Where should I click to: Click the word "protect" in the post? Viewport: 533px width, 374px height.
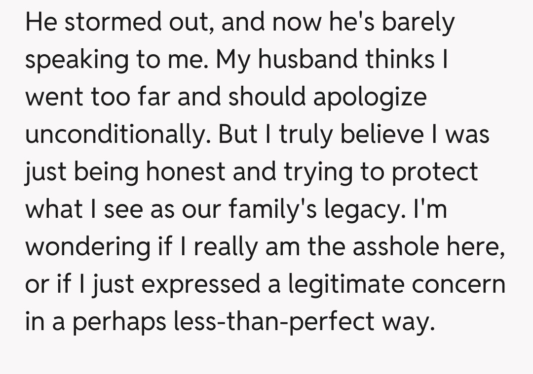coord(435,172)
